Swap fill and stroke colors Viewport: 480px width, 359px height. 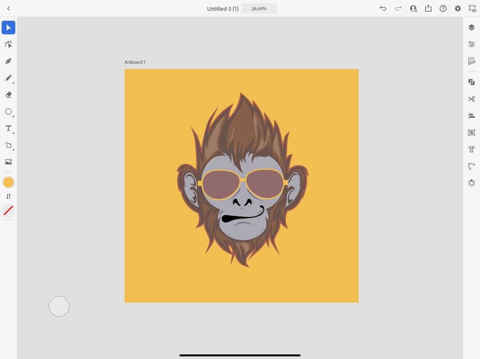click(8, 196)
